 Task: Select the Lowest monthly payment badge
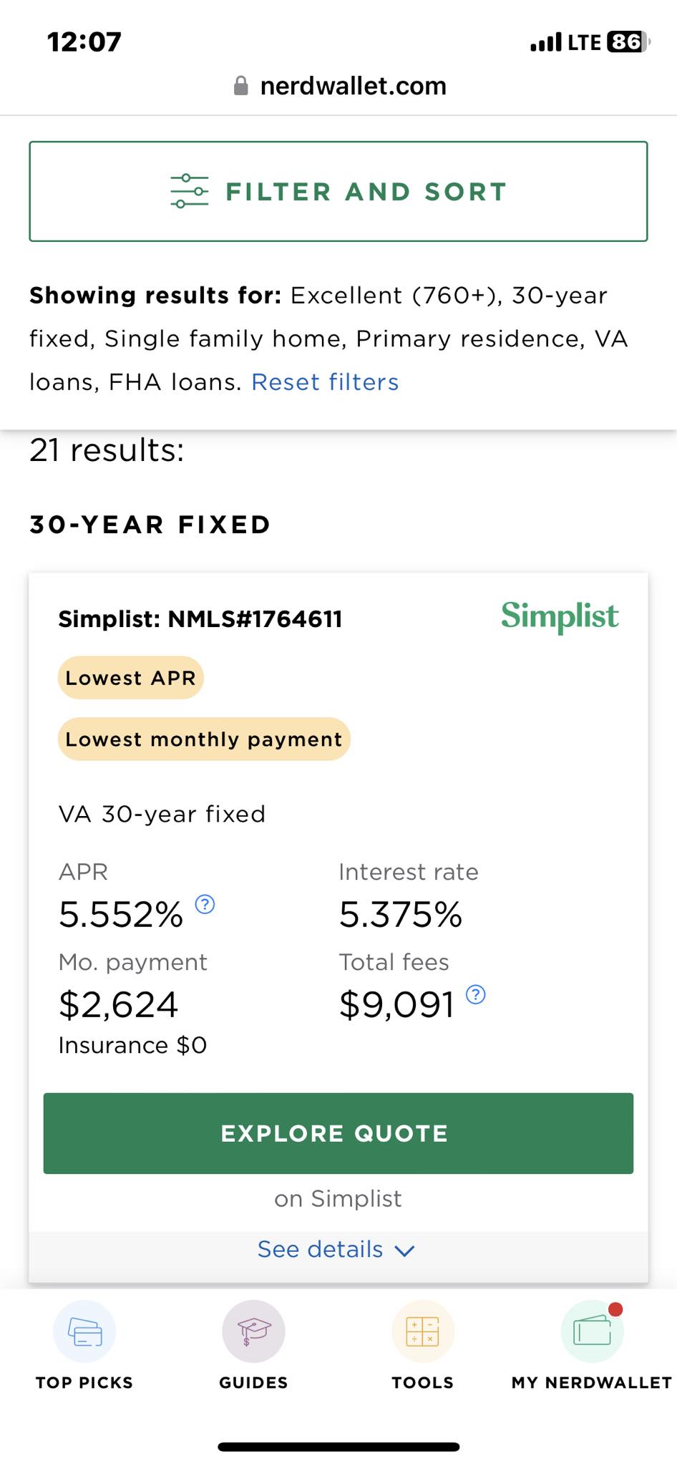point(204,739)
